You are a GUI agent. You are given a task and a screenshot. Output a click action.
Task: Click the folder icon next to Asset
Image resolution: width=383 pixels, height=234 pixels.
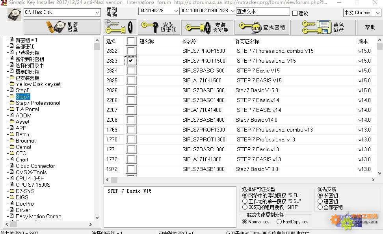click(12, 121)
